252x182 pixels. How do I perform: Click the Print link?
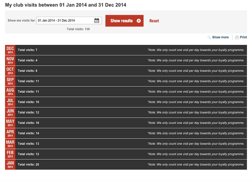243,37
